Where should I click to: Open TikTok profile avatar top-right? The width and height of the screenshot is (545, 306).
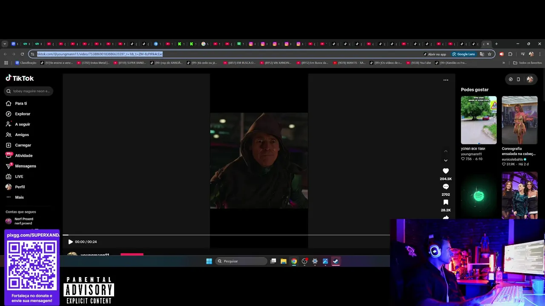point(530,79)
